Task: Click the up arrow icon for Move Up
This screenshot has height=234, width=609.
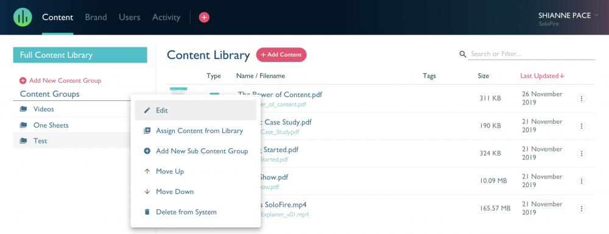Action: pyautogui.click(x=147, y=171)
